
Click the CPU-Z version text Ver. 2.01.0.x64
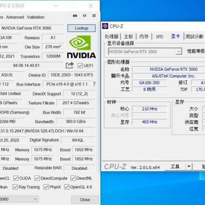tap(145, 167)
